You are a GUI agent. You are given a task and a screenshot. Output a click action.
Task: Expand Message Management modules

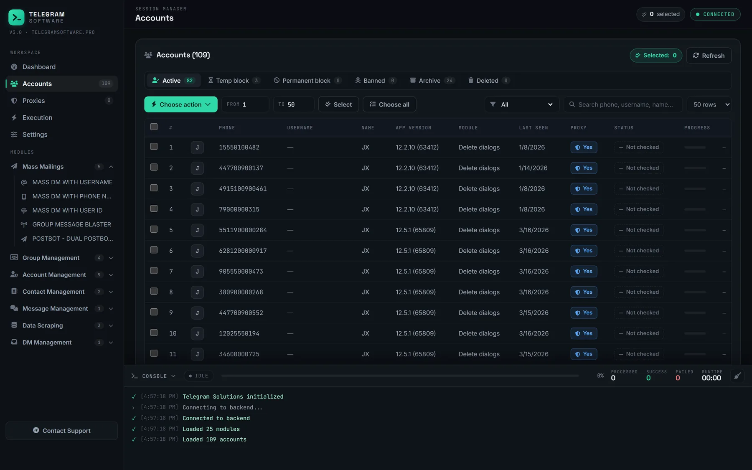coord(62,309)
